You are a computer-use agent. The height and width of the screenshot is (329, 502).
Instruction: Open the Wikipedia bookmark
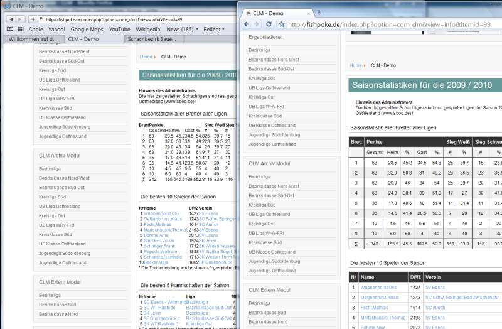pos(147,29)
